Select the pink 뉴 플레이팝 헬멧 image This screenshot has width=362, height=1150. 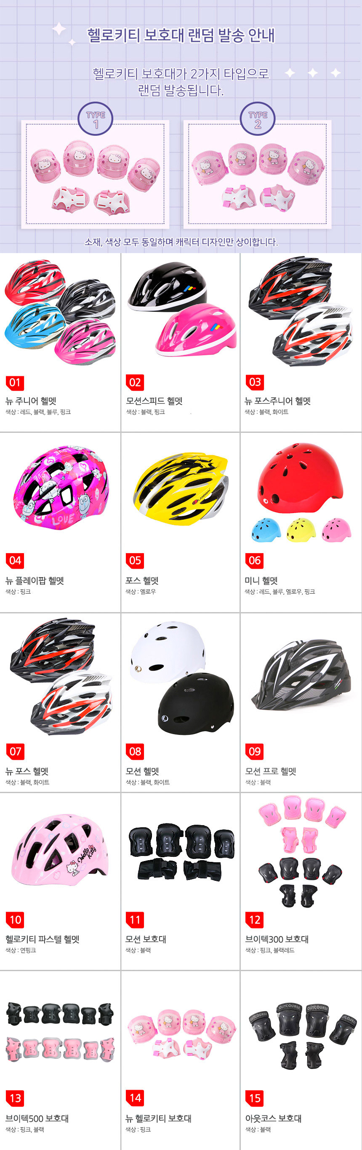tap(61, 488)
